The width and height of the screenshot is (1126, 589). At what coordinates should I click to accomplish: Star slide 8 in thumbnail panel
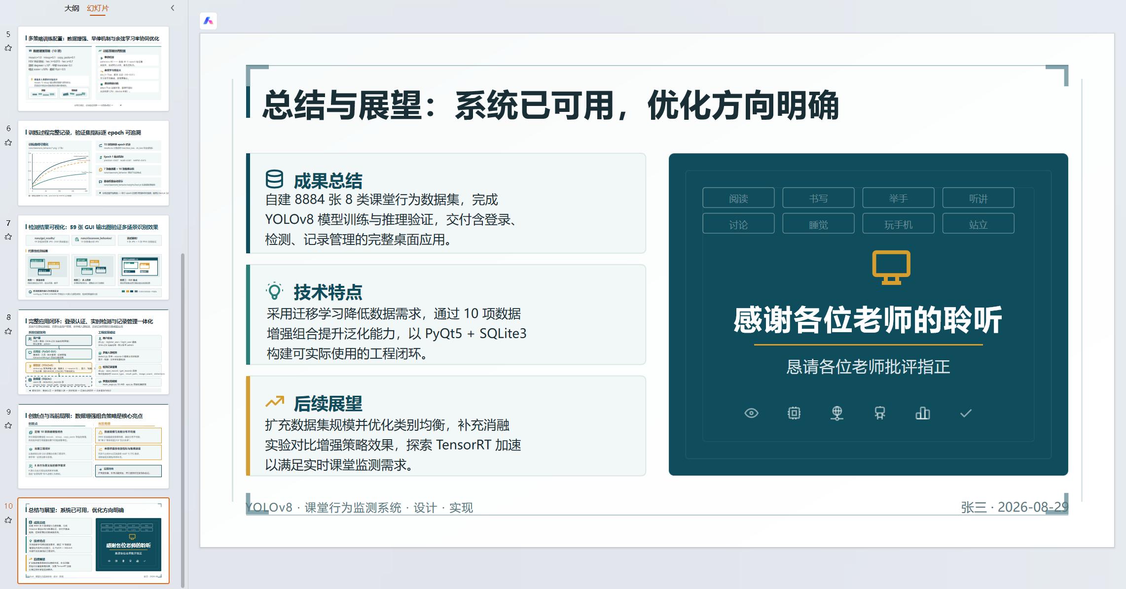(x=8, y=331)
